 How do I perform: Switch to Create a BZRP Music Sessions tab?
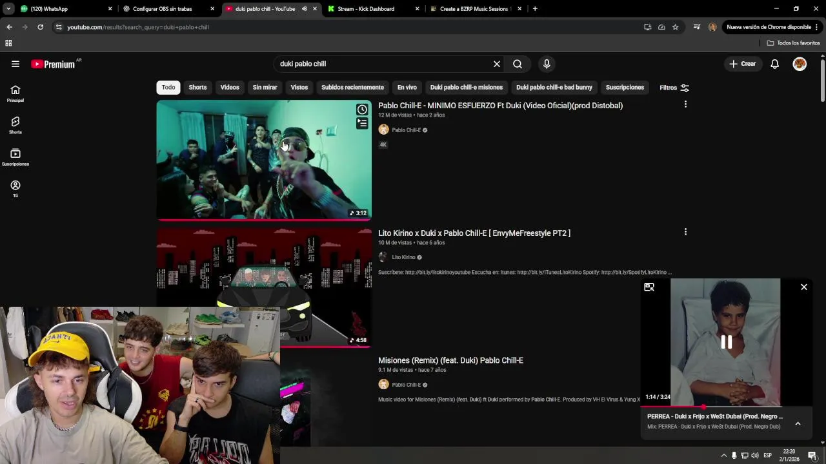point(476,9)
